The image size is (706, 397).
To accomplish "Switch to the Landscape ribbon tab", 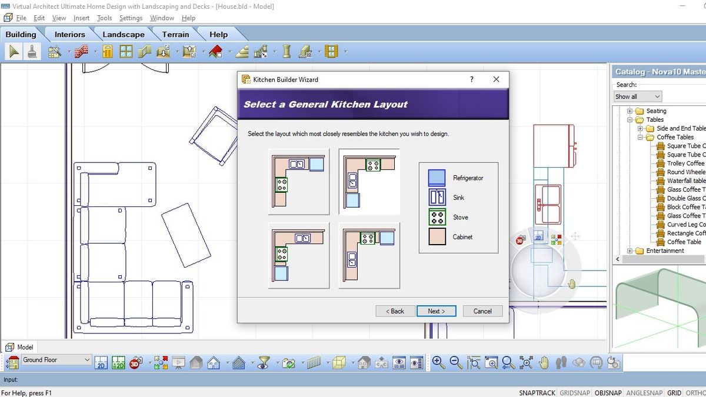I will pos(123,34).
